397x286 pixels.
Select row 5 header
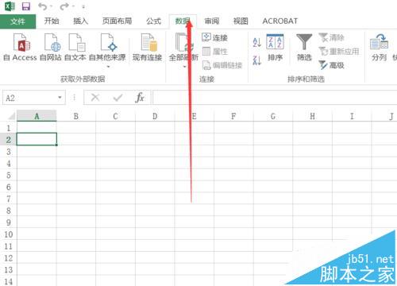(9, 175)
